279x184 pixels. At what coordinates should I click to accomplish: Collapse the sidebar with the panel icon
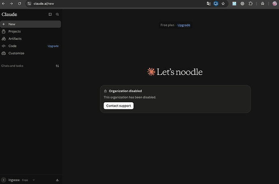pyautogui.click(x=50, y=14)
